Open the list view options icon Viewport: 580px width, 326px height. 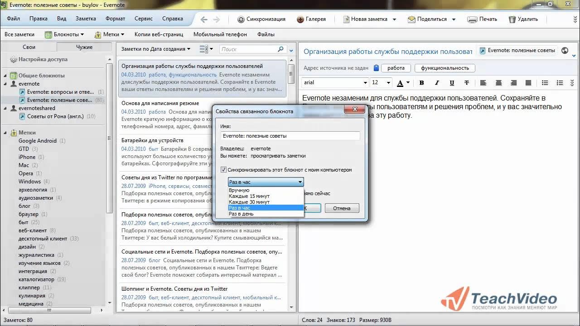203,49
